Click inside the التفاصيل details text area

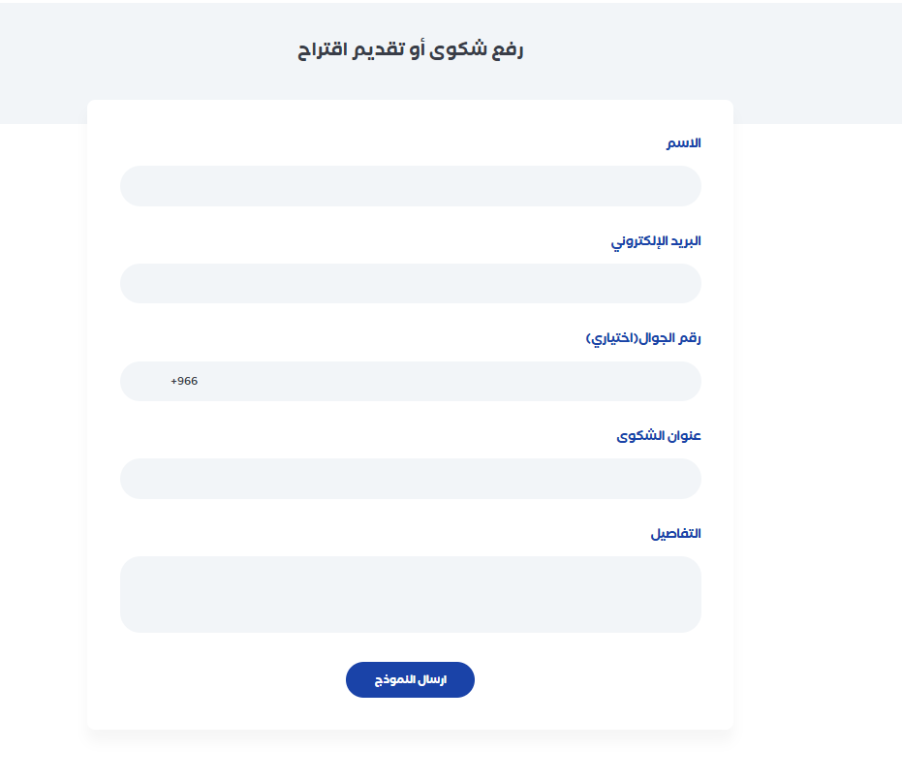pyautogui.click(x=410, y=594)
